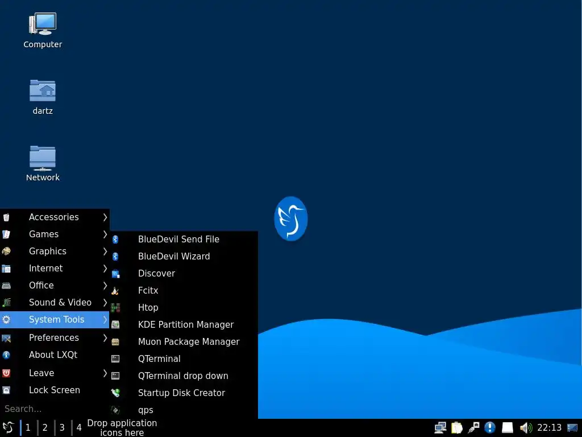Expand the Games submenu arrow
This screenshot has height=437, width=582.
point(105,234)
